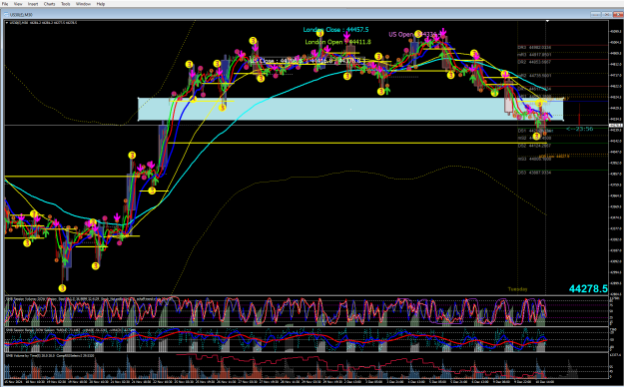The width and height of the screenshot is (624, 387).
Task: Open the Charts menu
Action: 49,4
